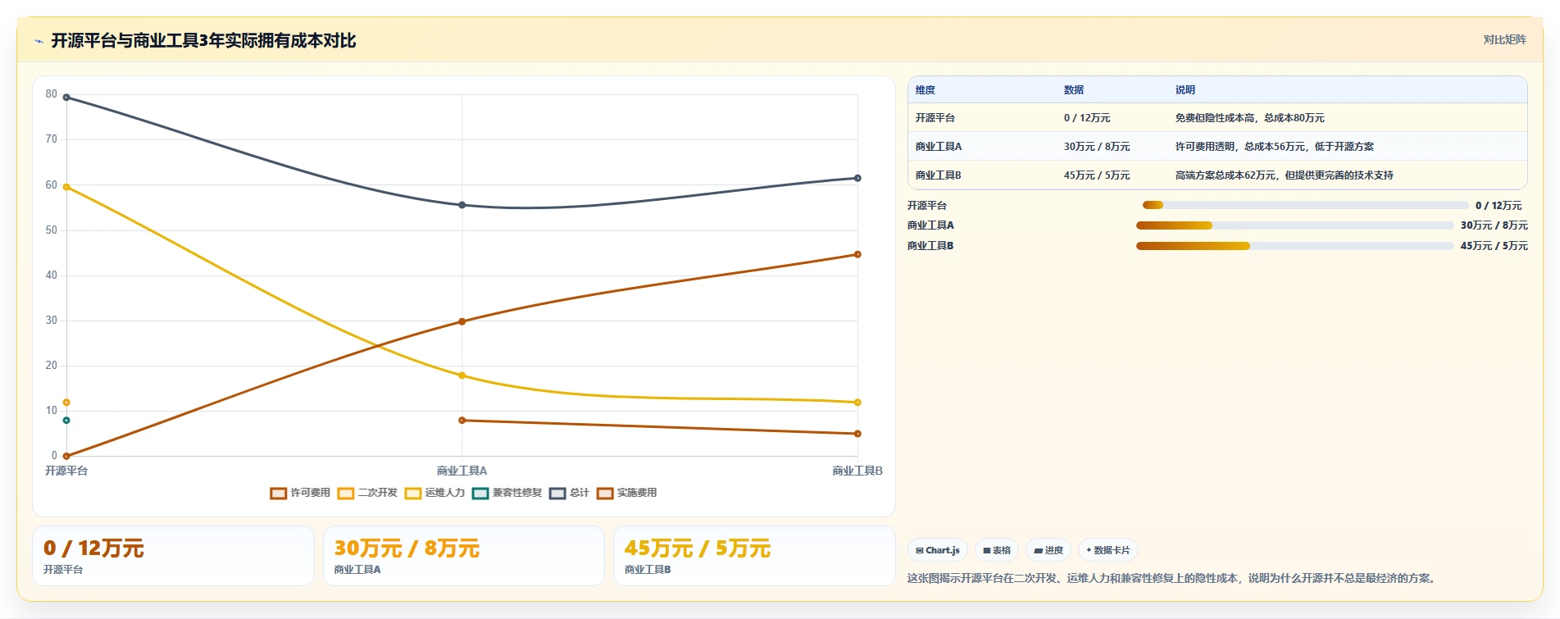The height and width of the screenshot is (619, 1560).
Task: Click the 对比矩阵 label in header
Action: click(x=1504, y=39)
